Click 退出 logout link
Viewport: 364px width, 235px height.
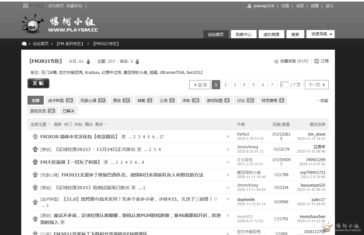[329, 6]
